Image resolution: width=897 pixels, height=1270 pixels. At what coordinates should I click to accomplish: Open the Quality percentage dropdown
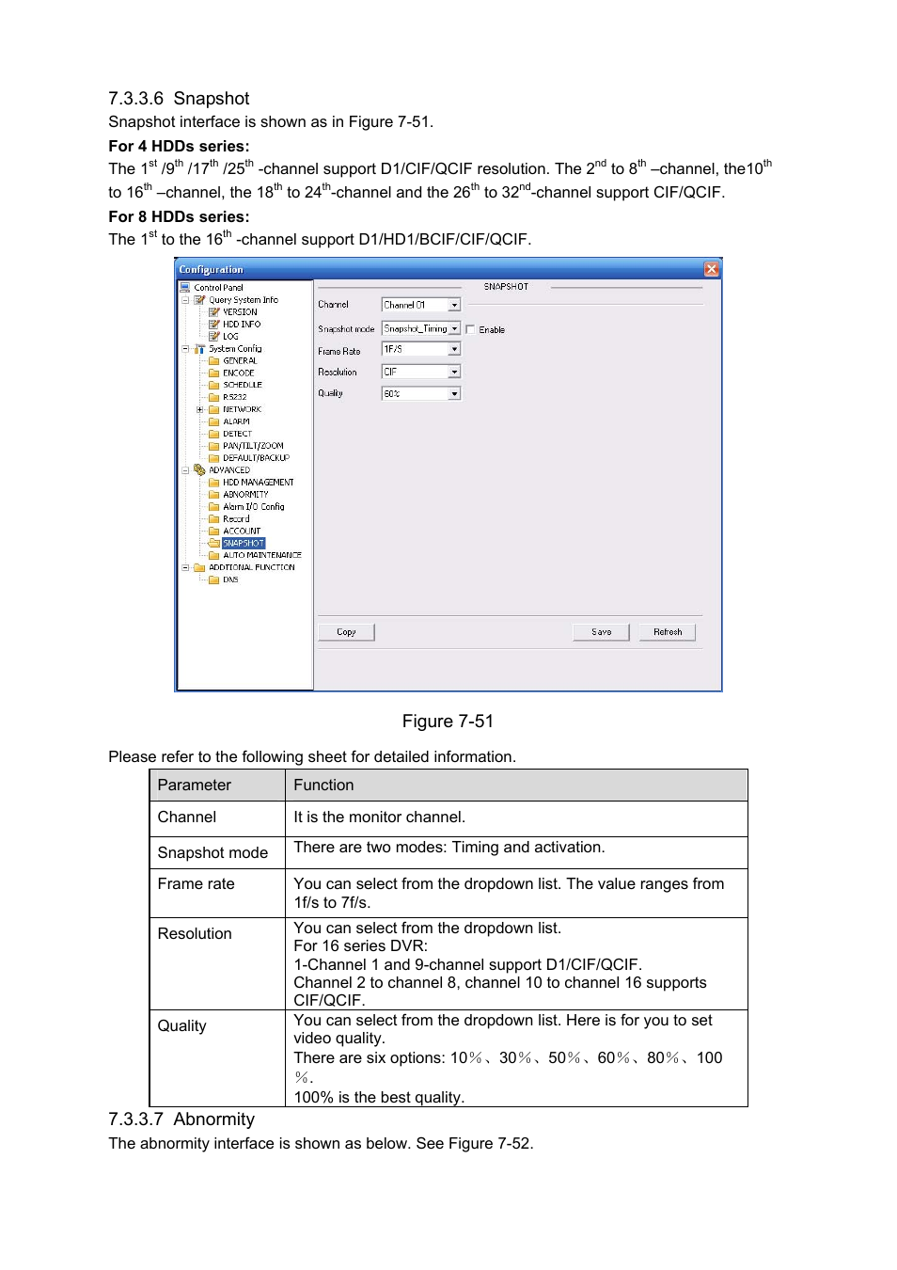pyautogui.click(x=421, y=393)
